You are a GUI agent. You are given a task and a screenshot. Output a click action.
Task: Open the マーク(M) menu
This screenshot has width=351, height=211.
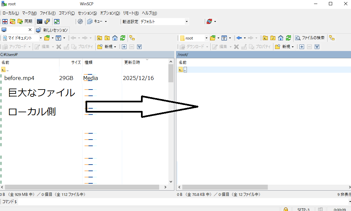pyautogui.click(x=29, y=13)
